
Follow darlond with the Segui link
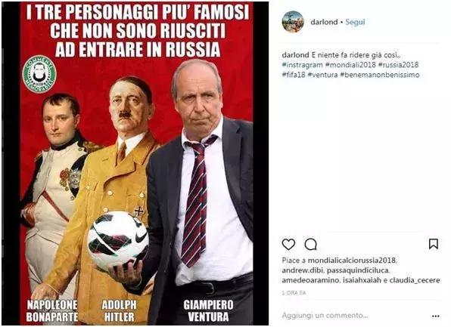355,22
